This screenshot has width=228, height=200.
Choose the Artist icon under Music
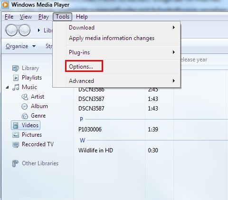25,97
